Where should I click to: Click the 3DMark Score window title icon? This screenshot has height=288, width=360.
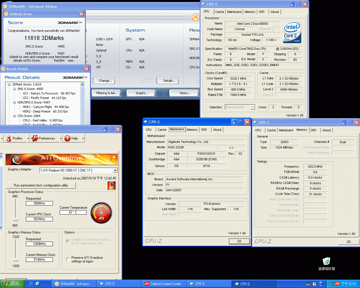[6, 14]
